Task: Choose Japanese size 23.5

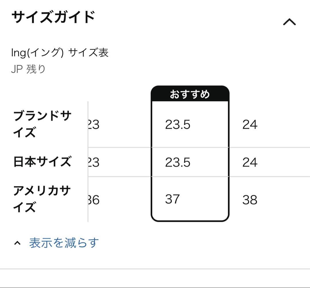Action: [178, 162]
